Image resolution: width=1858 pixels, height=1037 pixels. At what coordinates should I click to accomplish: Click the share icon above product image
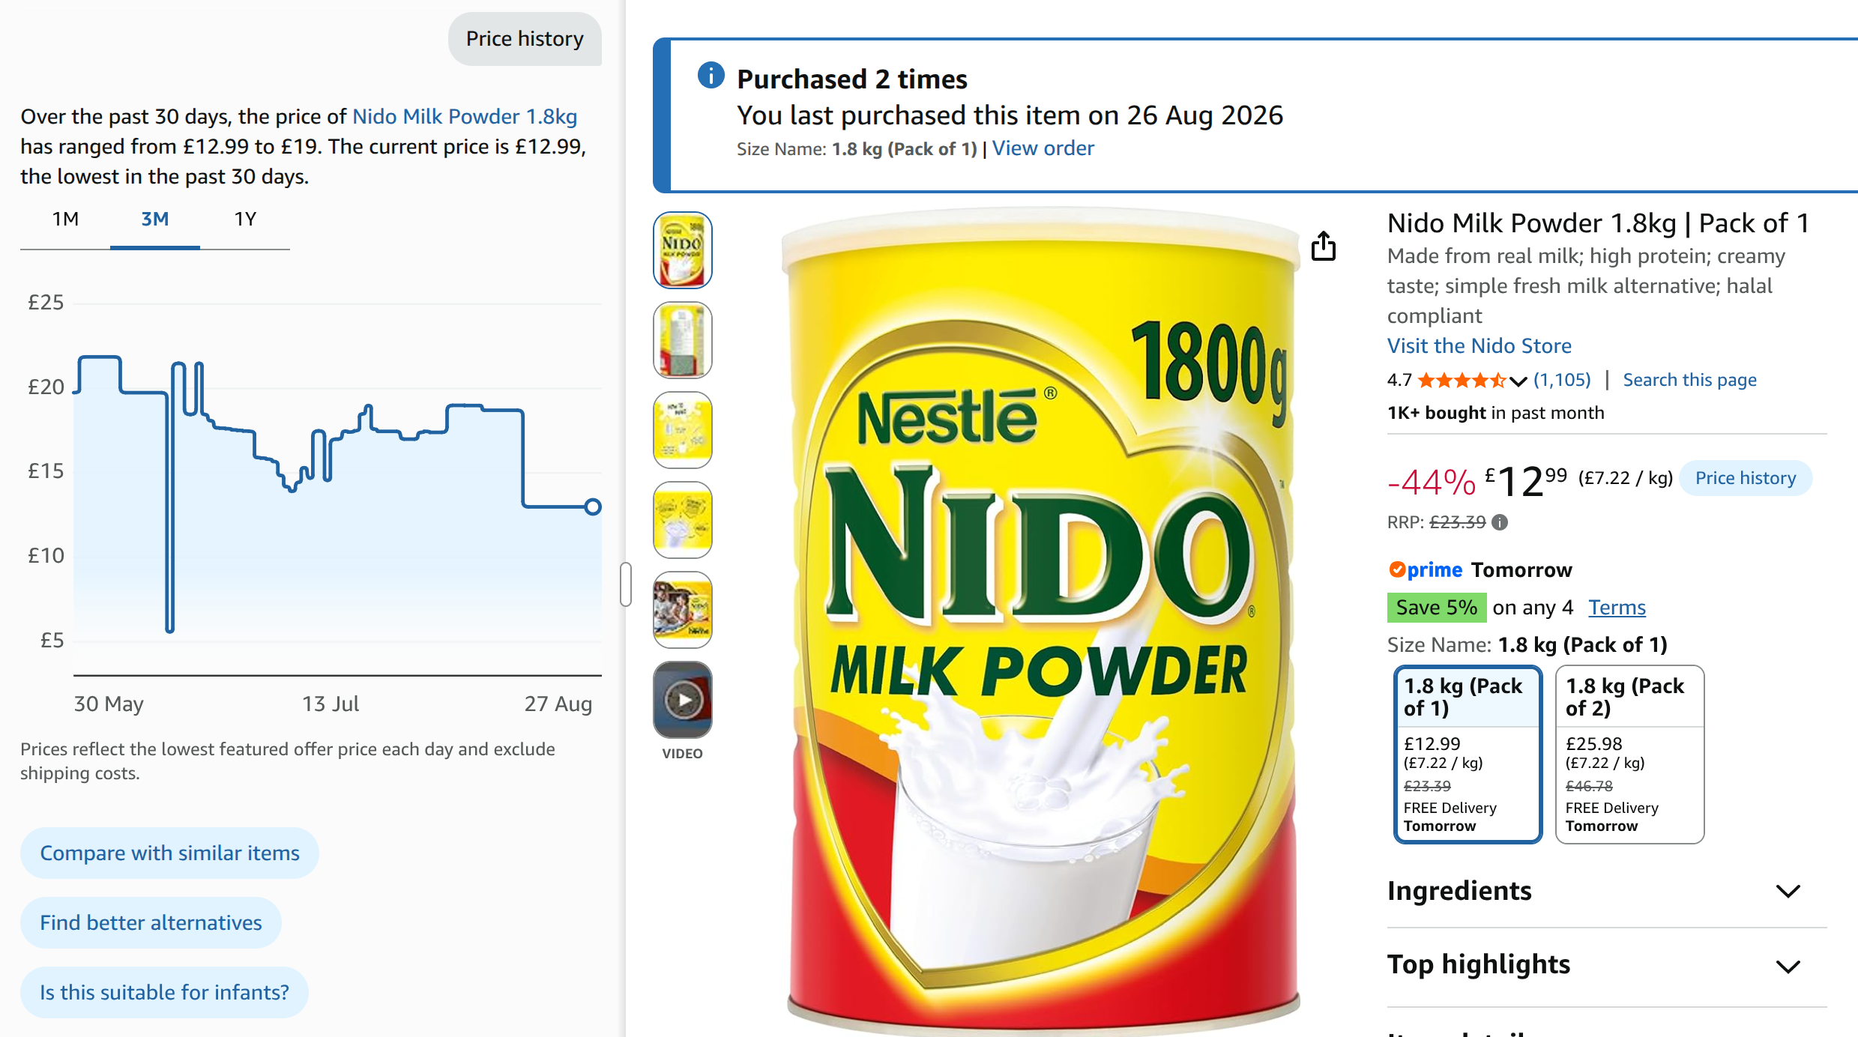[x=1324, y=246]
